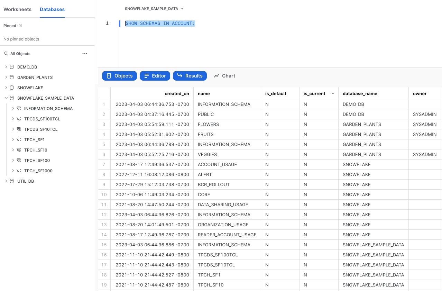Screen dimensions: 442x291
Task: Toggle the Results panel button
Action: pos(190,76)
